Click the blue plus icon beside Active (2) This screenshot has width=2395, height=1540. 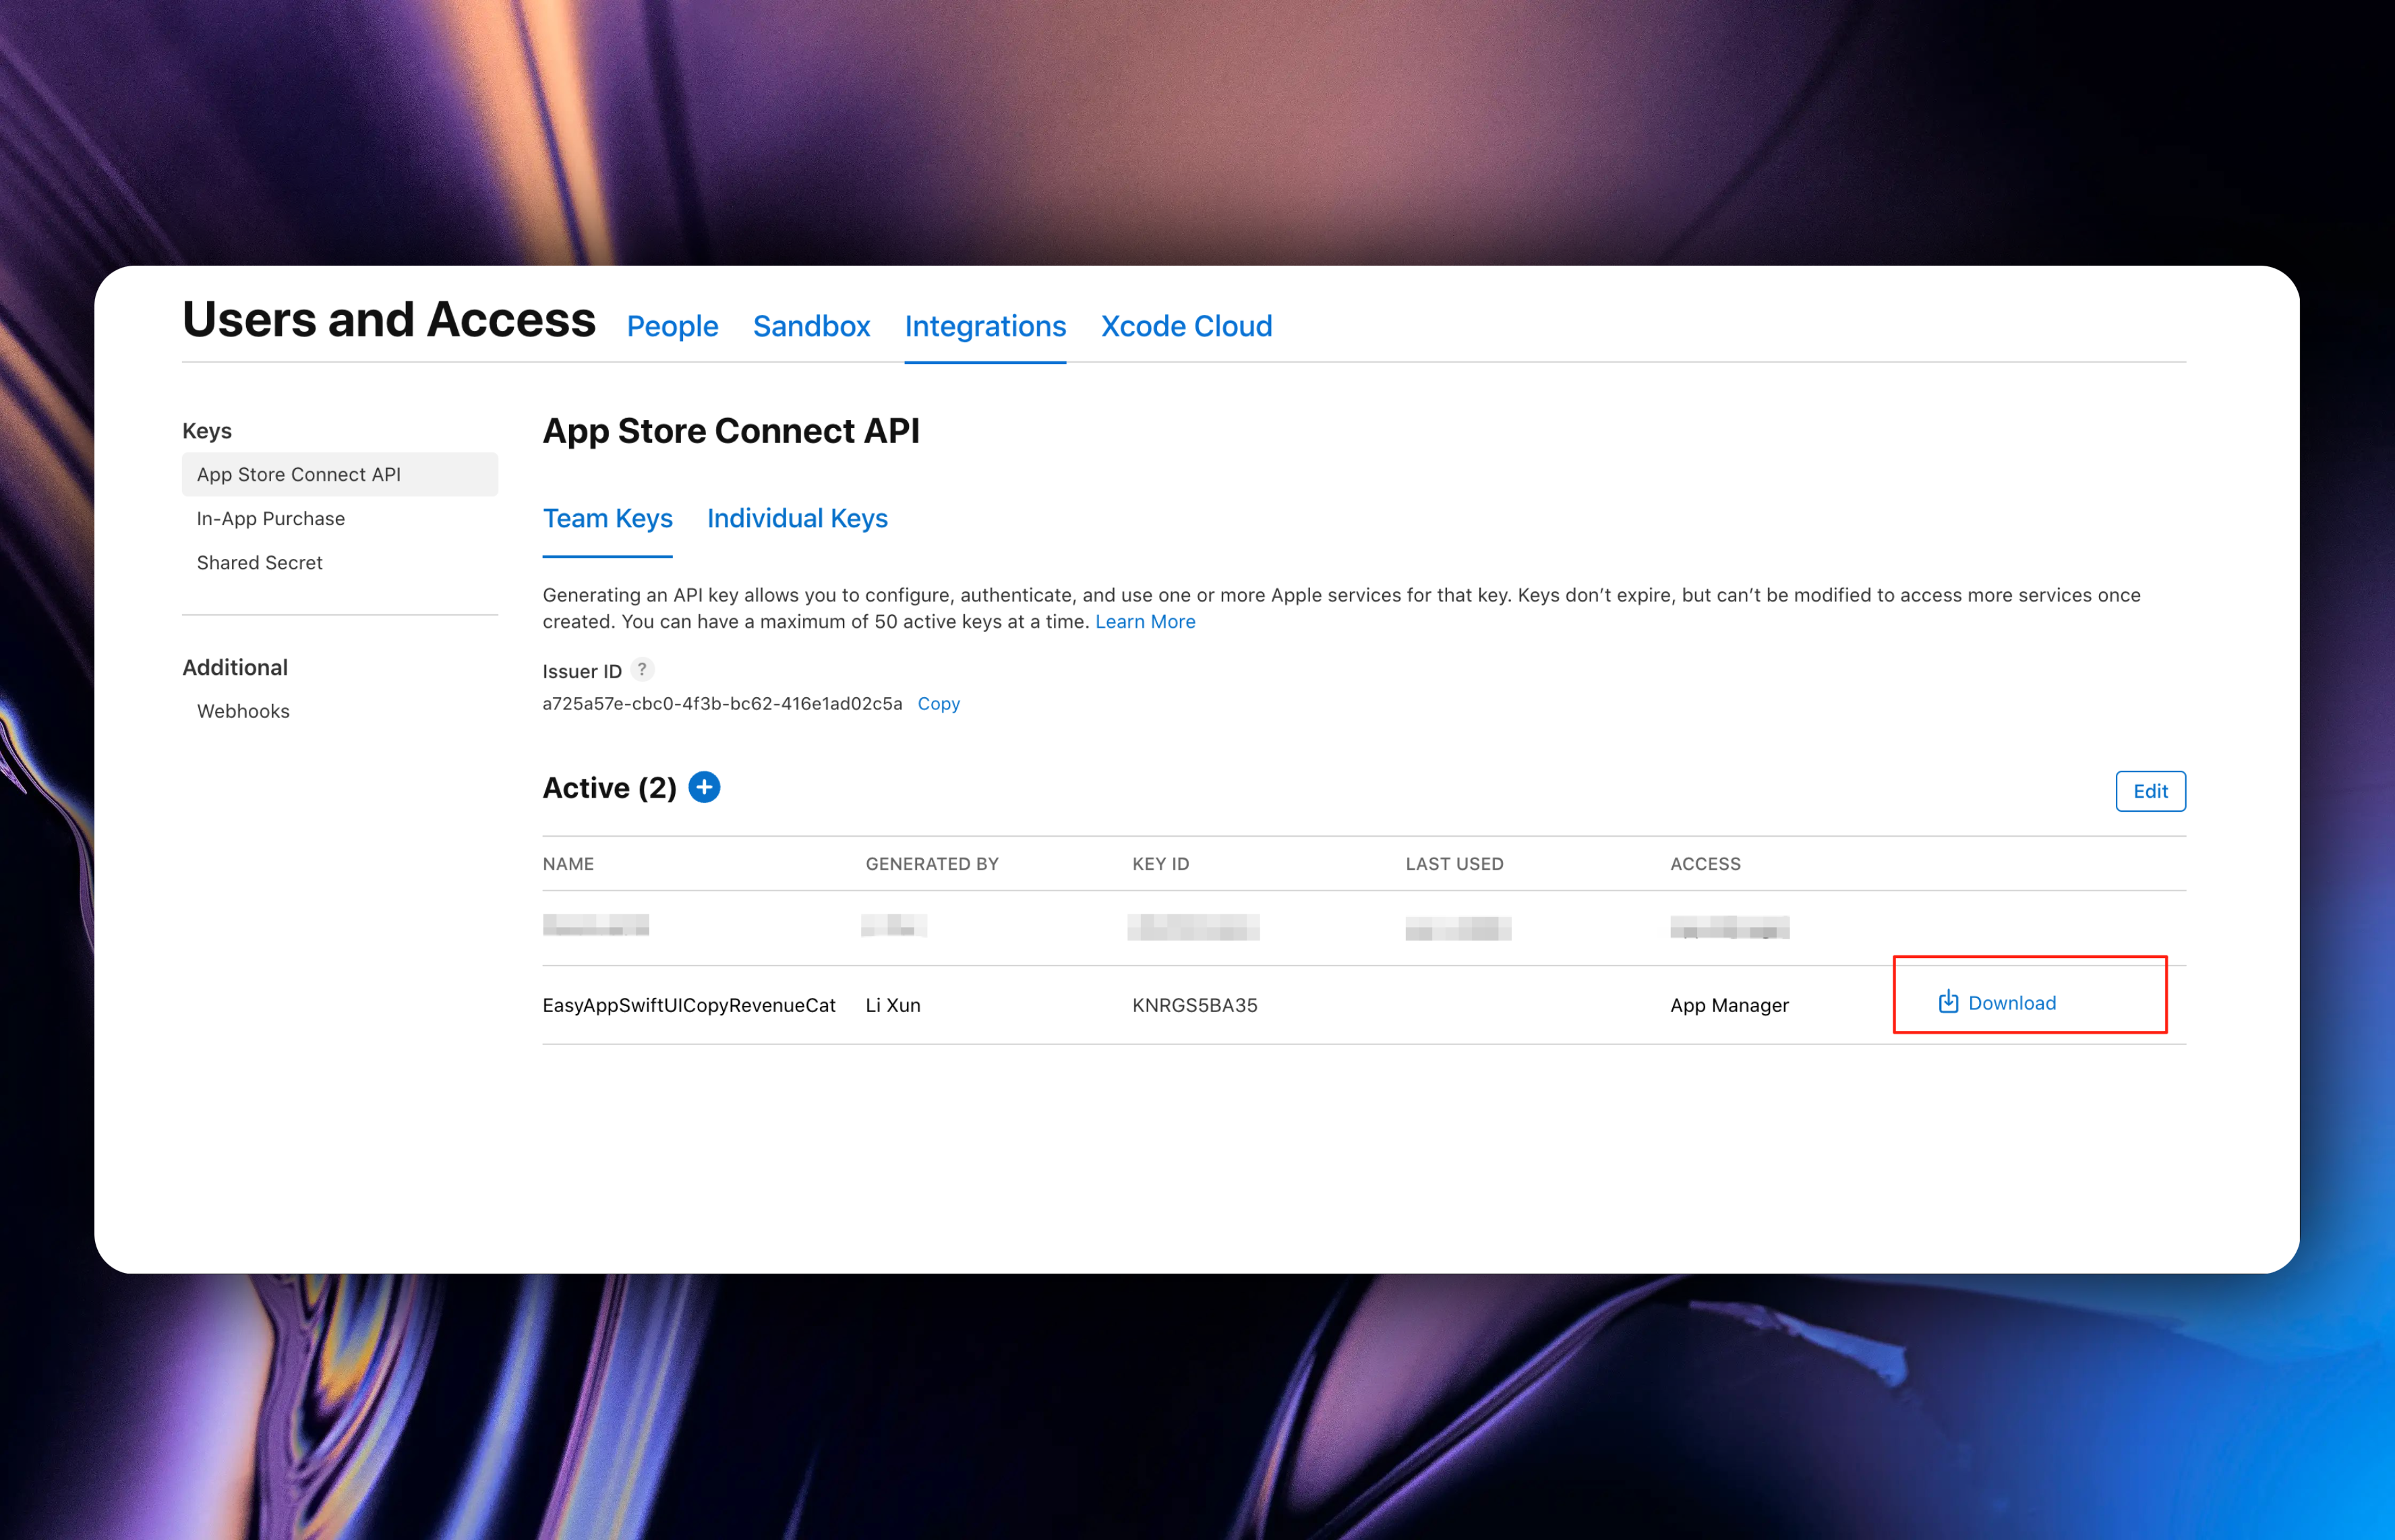click(704, 788)
